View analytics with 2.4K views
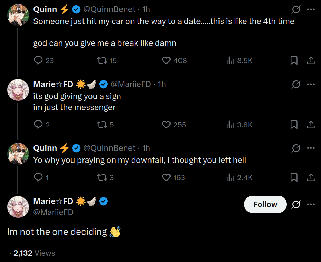Screen dimensions: 321x262 pyautogui.click(x=230, y=177)
